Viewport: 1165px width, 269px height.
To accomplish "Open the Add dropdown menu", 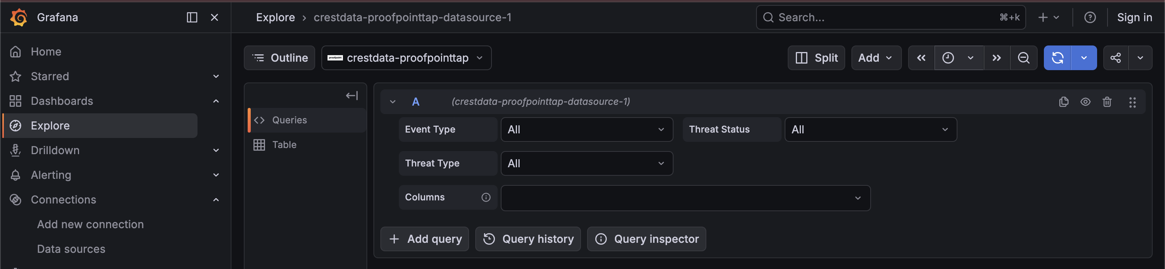I will [876, 58].
